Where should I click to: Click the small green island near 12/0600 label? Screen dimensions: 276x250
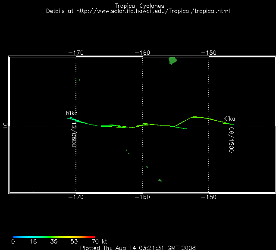79,80
